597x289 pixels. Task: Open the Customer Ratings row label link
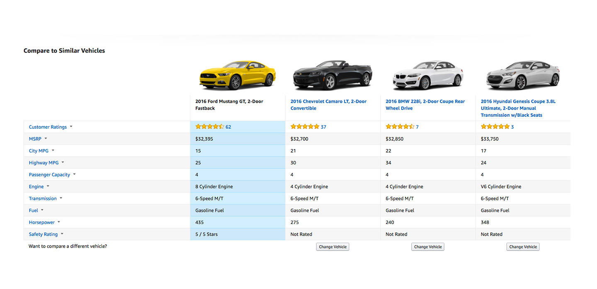click(x=48, y=127)
